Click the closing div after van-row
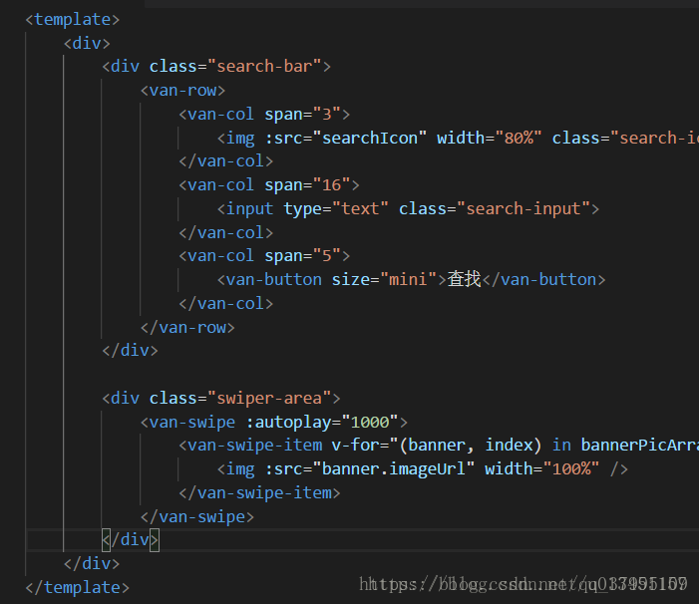 pos(131,351)
